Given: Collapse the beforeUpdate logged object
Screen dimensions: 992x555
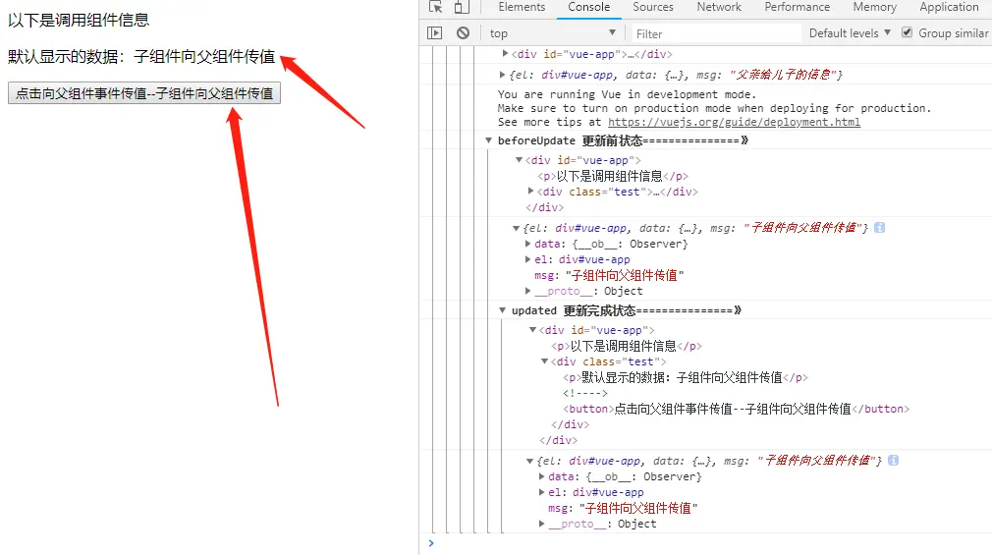Looking at the screenshot, I should [x=516, y=228].
